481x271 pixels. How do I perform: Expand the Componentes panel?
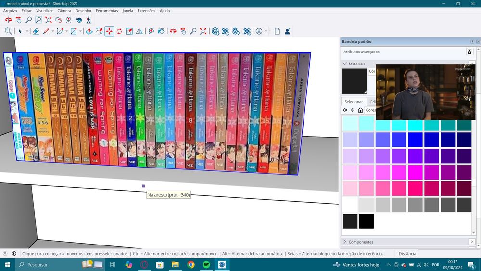(x=345, y=242)
